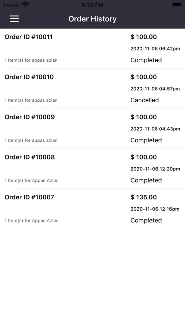View Order ID #10008 details

click(92, 169)
